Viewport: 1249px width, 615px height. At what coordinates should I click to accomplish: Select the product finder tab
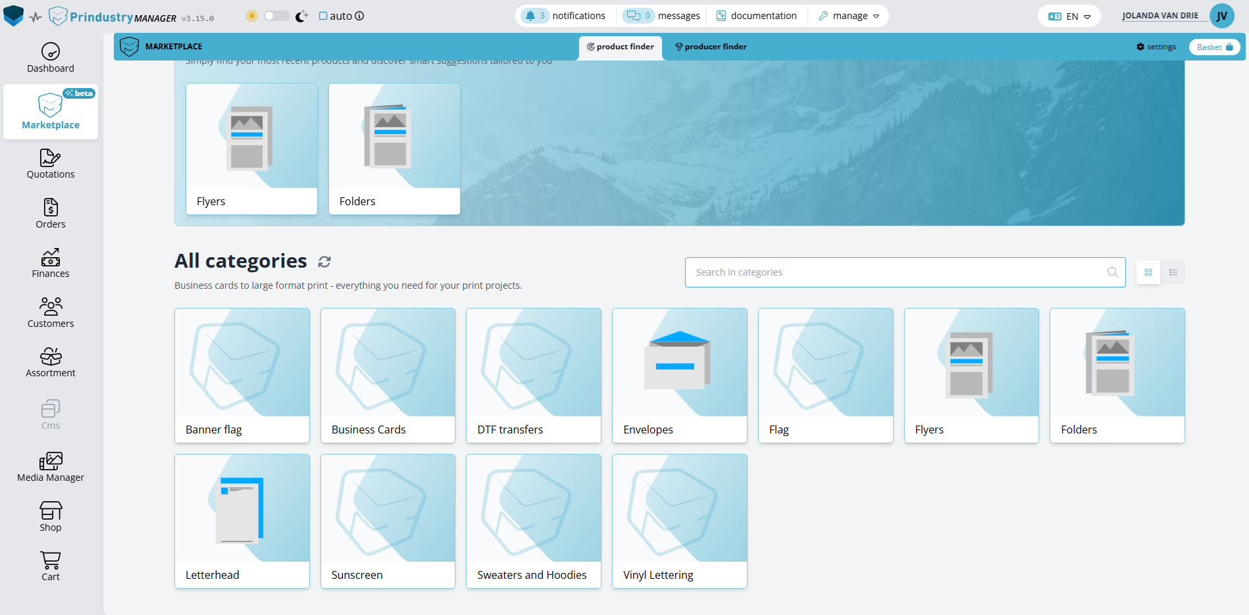[620, 47]
